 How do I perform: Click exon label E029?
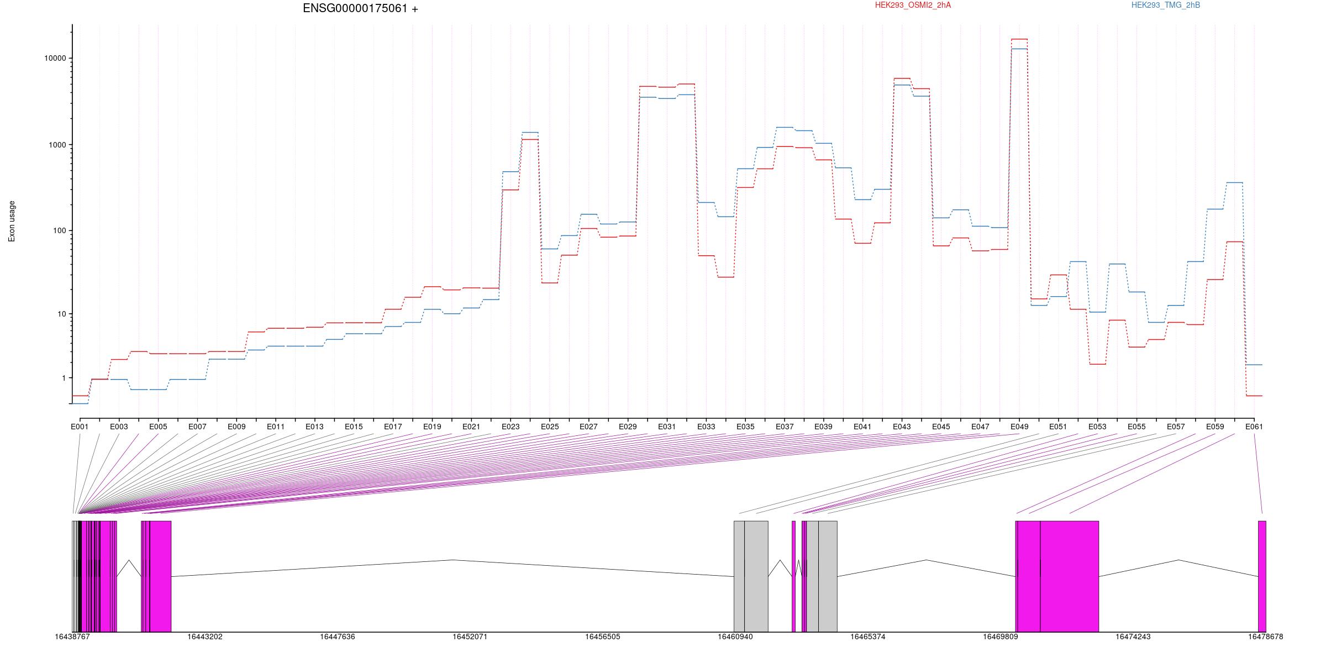[628, 427]
